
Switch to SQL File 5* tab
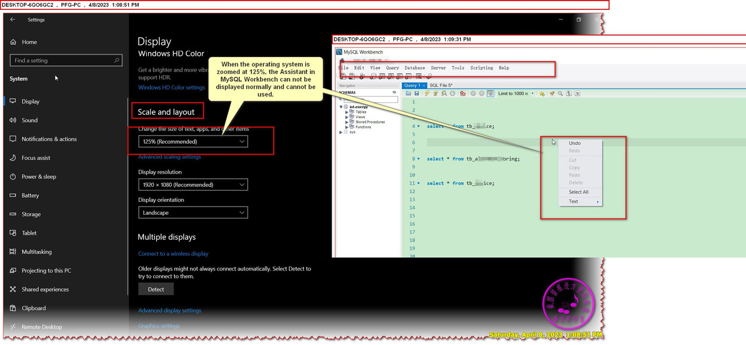(x=441, y=85)
